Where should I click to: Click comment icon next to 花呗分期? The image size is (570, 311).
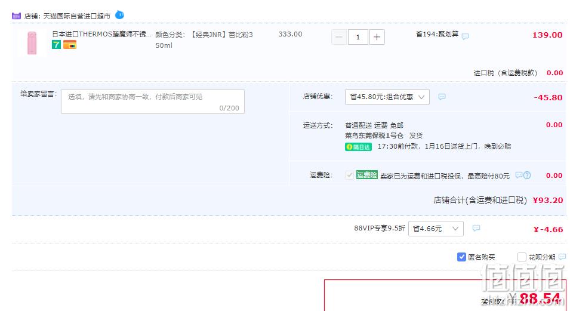[x=562, y=257]
